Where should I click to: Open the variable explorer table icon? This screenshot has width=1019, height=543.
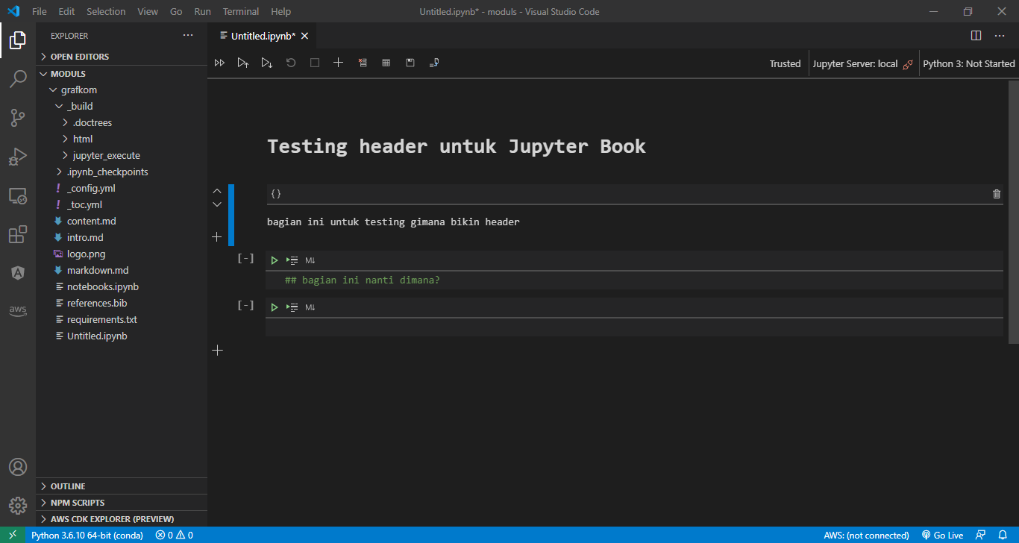point(386,63)
